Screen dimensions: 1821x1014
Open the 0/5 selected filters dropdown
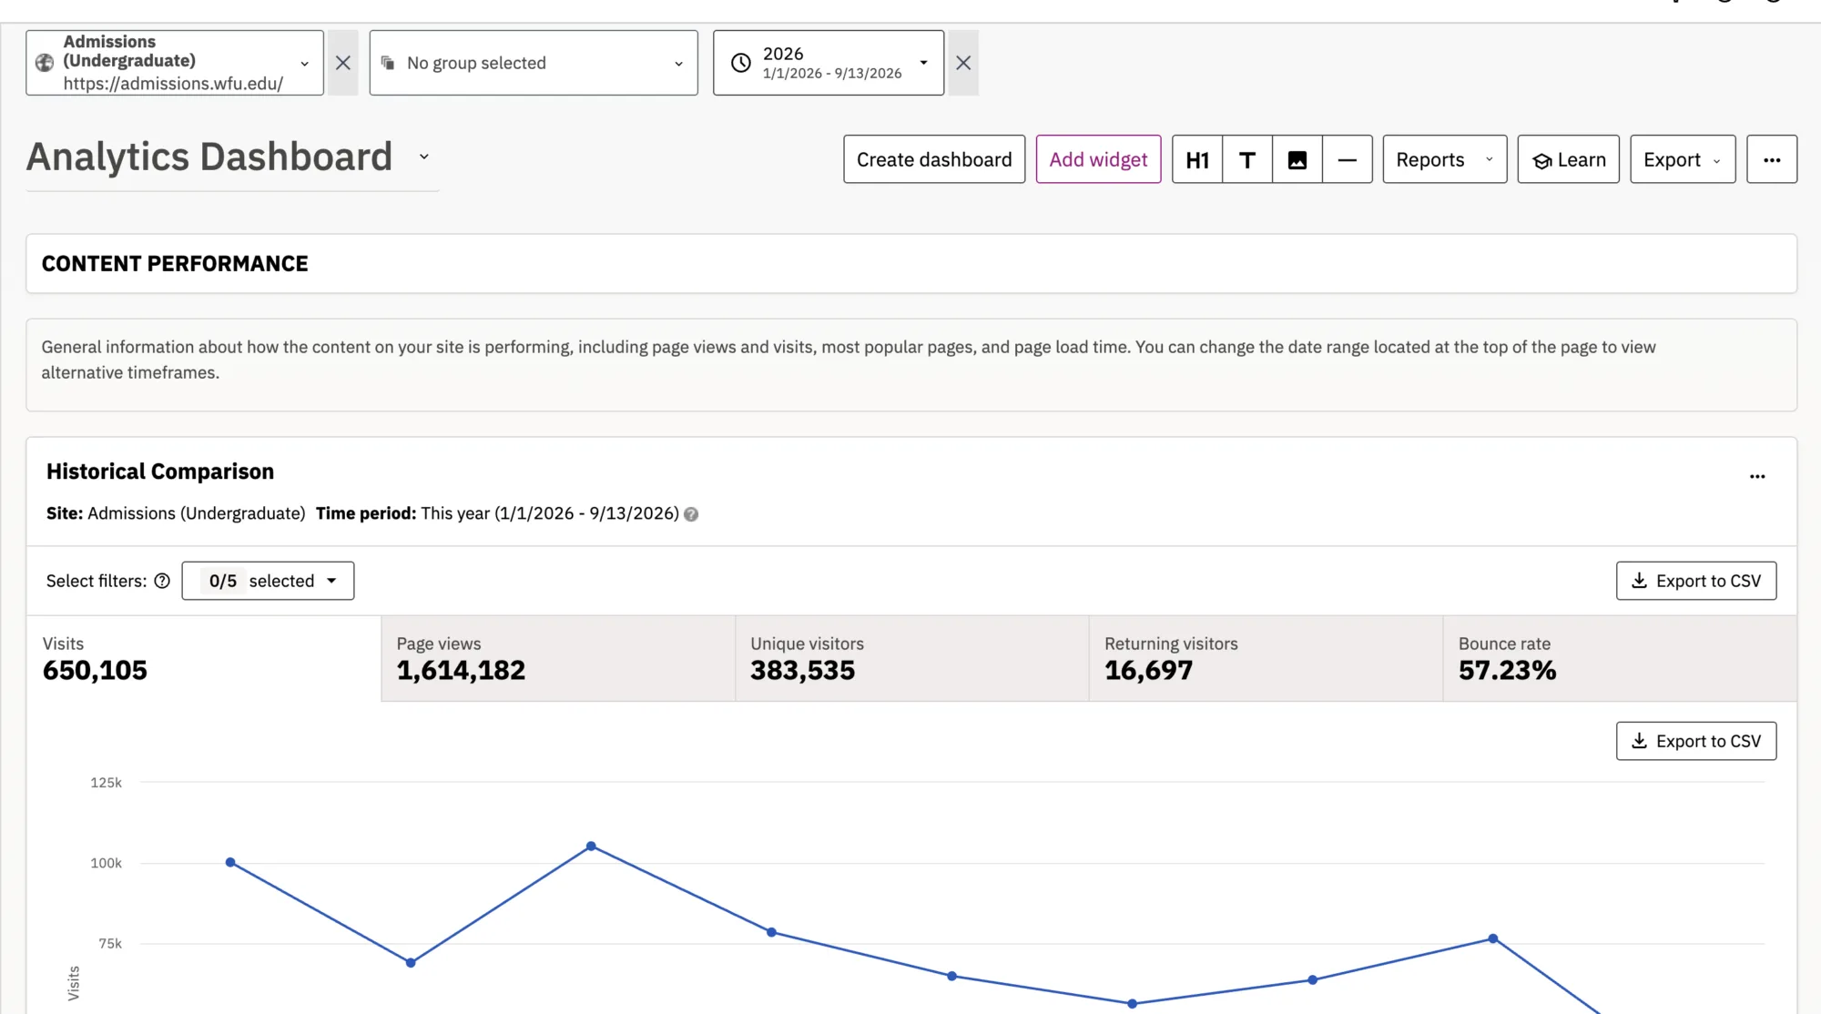point(268,581)
